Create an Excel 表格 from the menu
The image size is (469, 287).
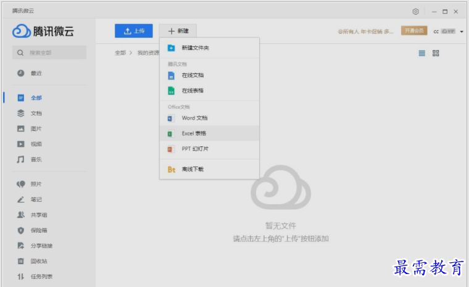pyautogui.click(x=209, y=133)
